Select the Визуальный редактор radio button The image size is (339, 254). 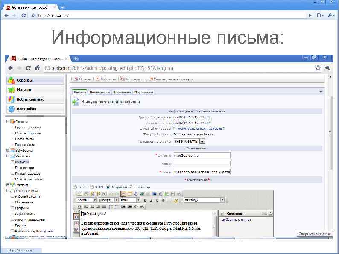tap(108, 187)
